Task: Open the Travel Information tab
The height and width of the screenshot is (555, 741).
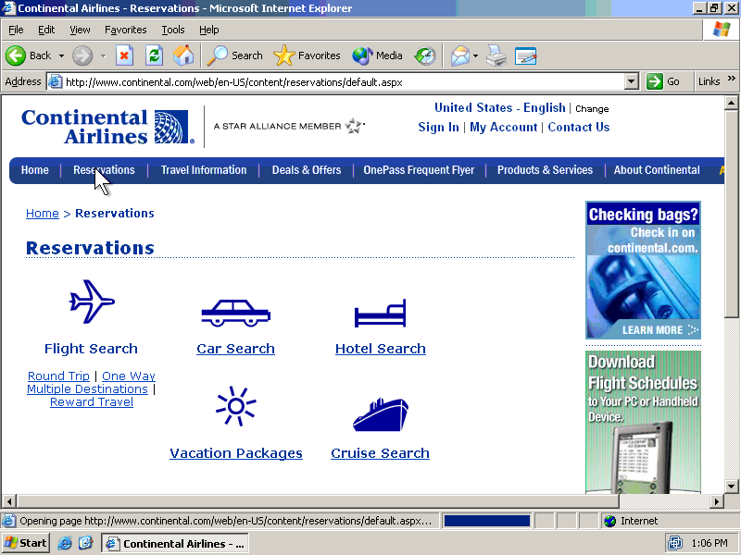Action: pos(204,170)
